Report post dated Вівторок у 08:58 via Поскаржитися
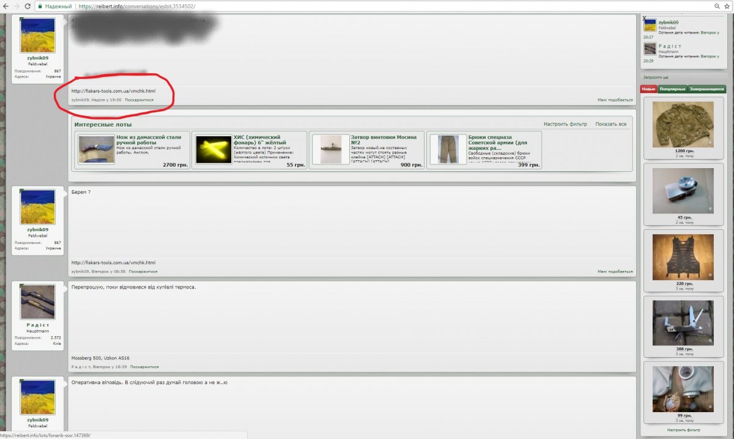This screenshot has width=734, height=439. pos(143,271)
